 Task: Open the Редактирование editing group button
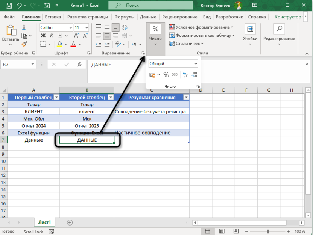(279, 34)
